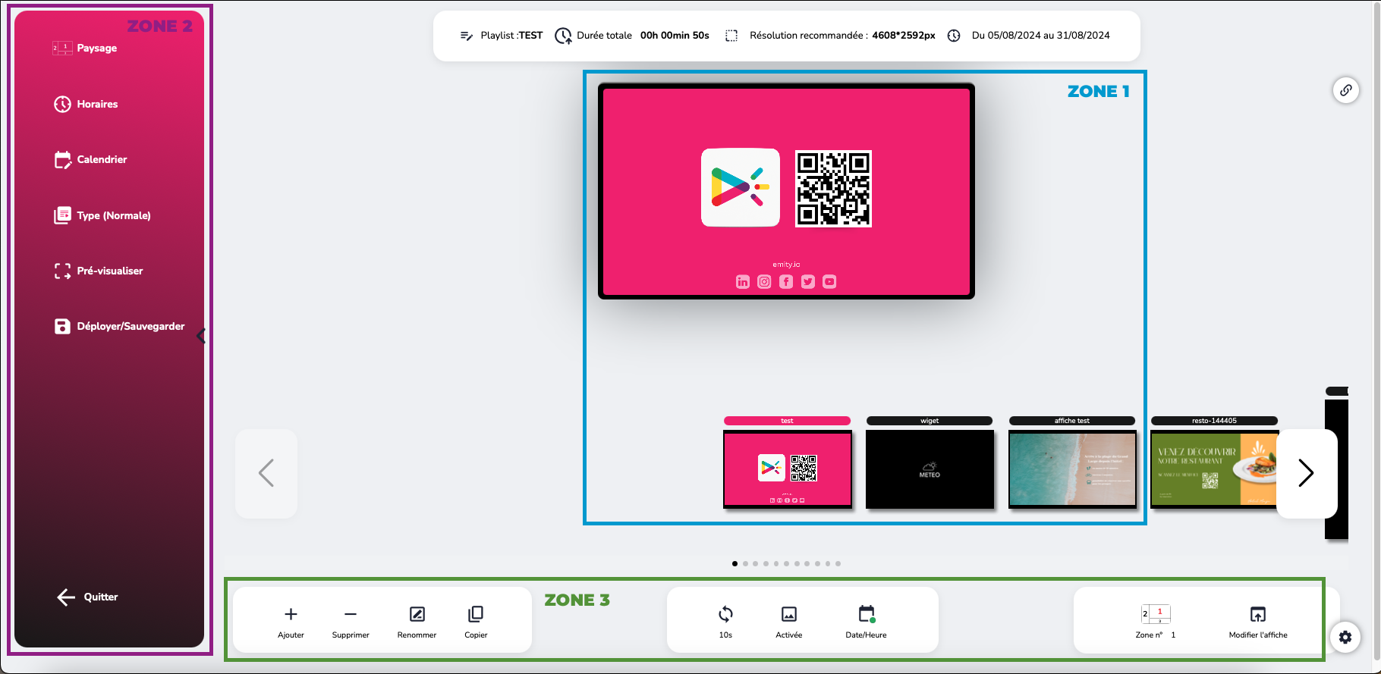
Task: Click the Ajouter plus icon
Action: (x=291, y=614)
